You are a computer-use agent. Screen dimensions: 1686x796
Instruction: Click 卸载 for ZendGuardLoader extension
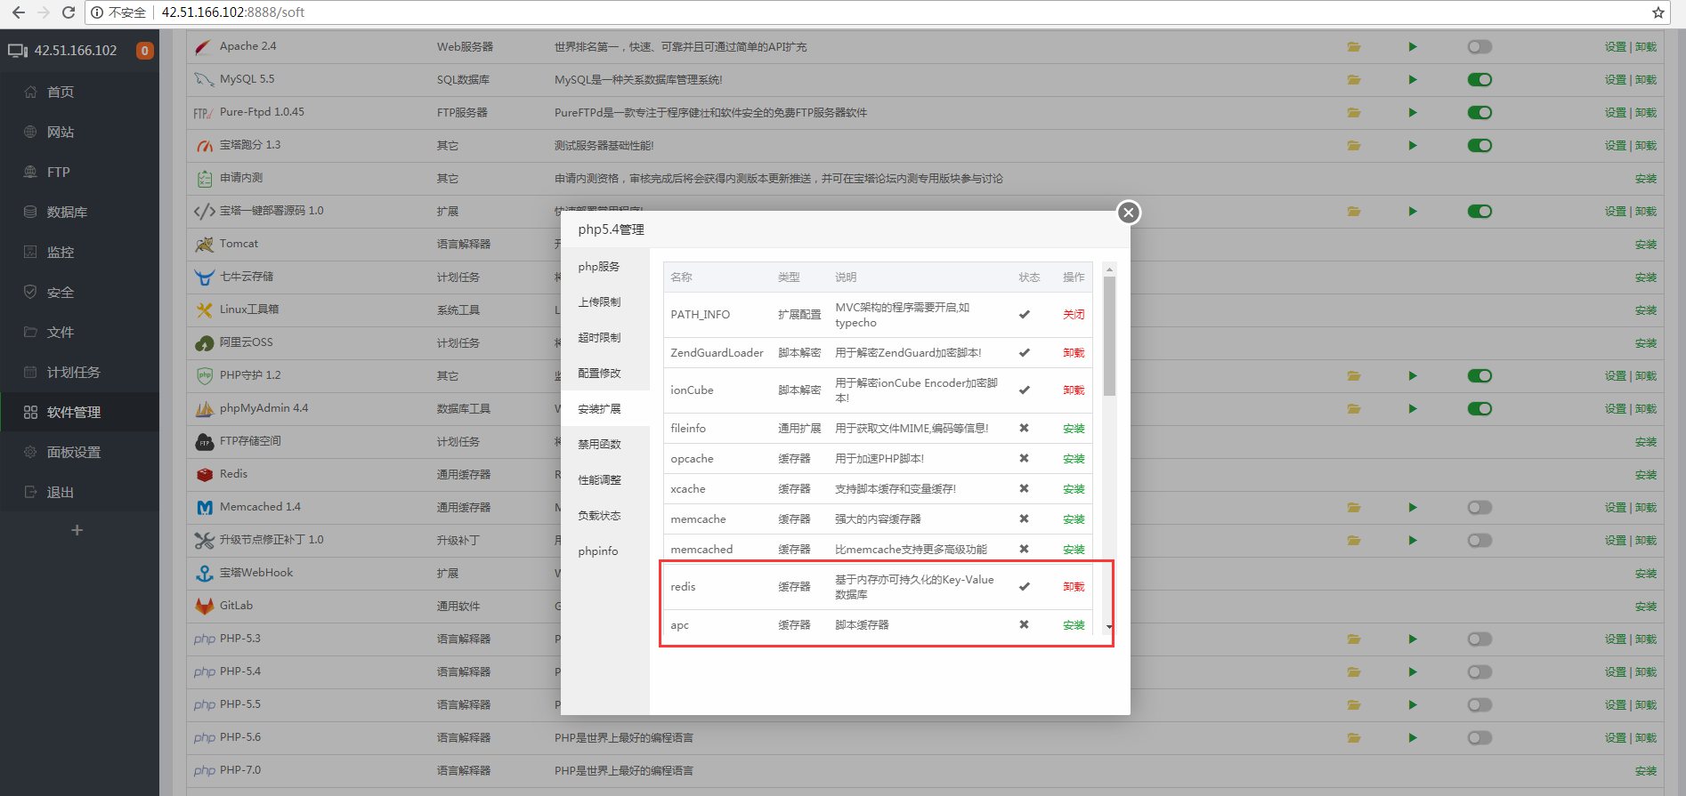point(1074,353)
